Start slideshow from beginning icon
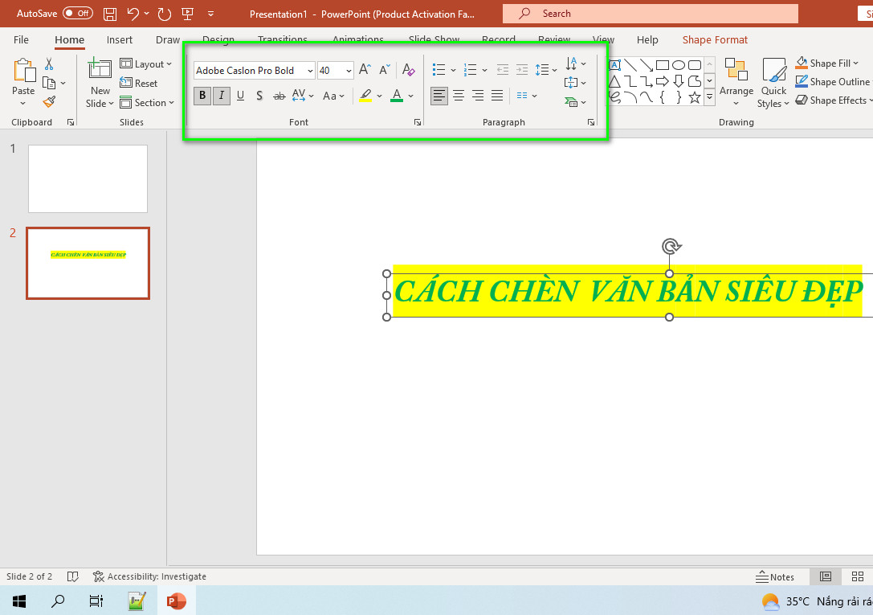The width and height of the screenshot is (873, 615). click(188, 14)
